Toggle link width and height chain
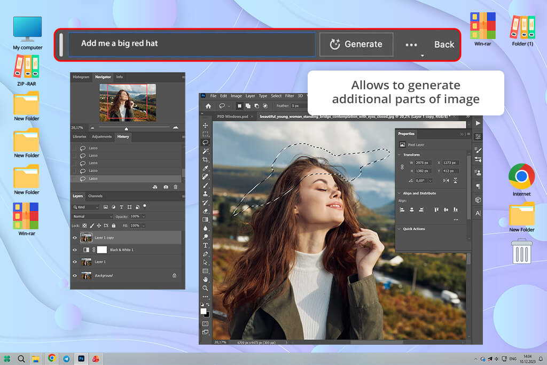Image resolution: width=547 pixels, height=365 pixels. [402, 167]
